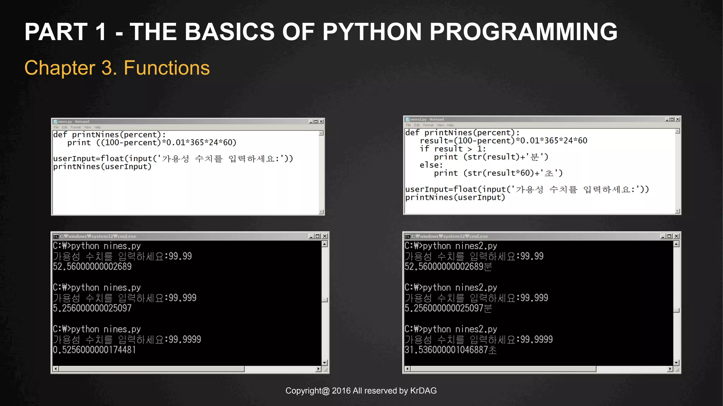Open View menu in nines.py Notepad

click(x=88, y=127)
